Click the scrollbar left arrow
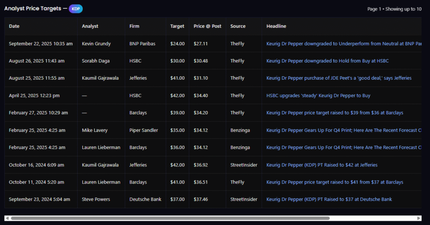Image resolution: width=430 pixels, height=225 pixels. [x=7, y=218]
